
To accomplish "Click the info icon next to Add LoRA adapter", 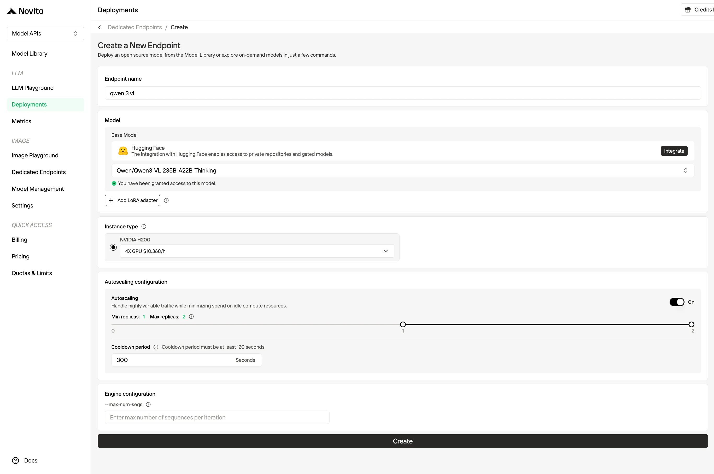I will [x=166, y=200].
